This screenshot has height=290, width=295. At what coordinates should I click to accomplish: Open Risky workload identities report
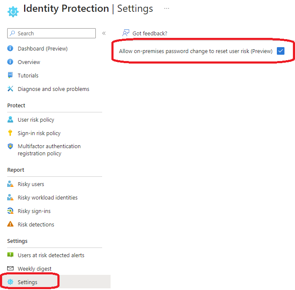pos(47,198)
